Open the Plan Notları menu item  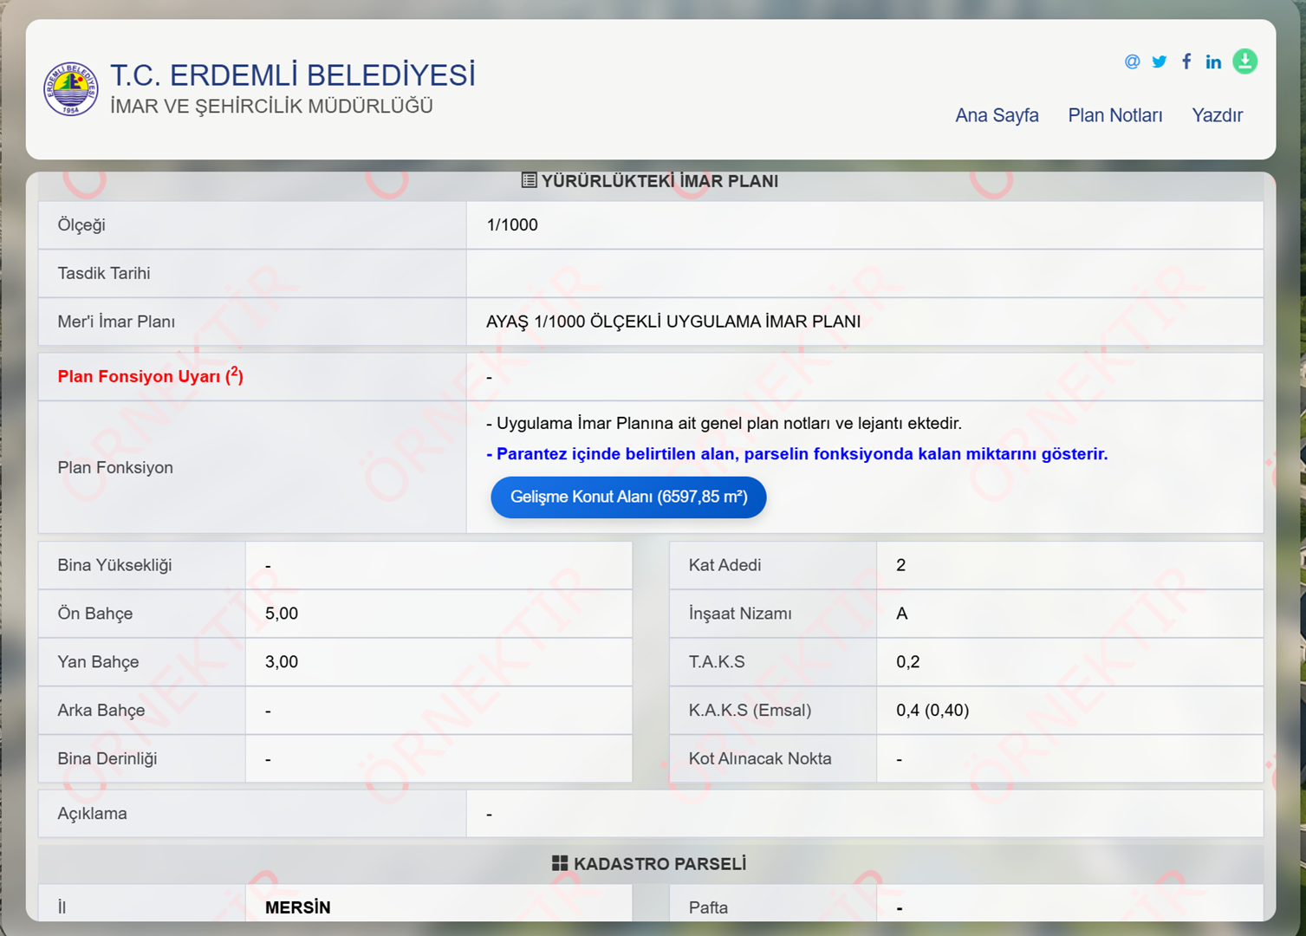(x=1114, y=115)
